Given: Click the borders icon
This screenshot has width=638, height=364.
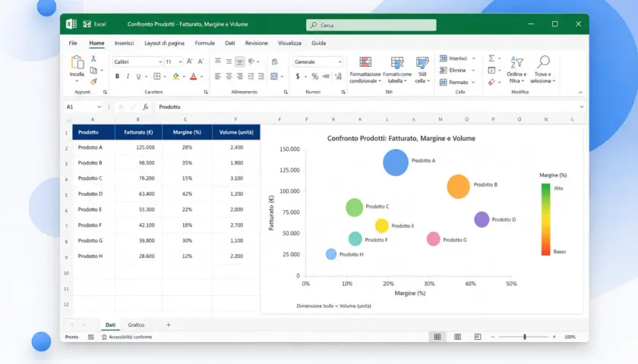Looking at the screenshot, I should pos(157,77).
